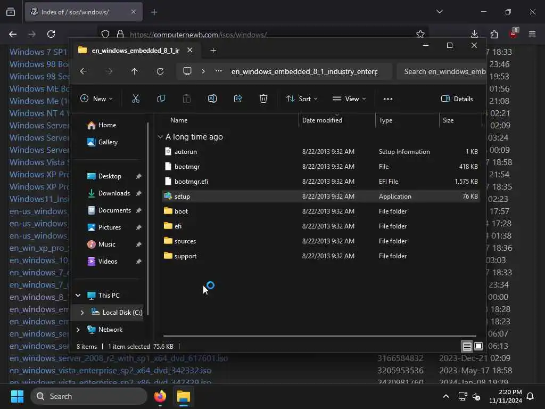The width and height of the screenshot is (545, 409).
Task: Click the Copy icon in Explorer toolbar
Action: [161, 99]
